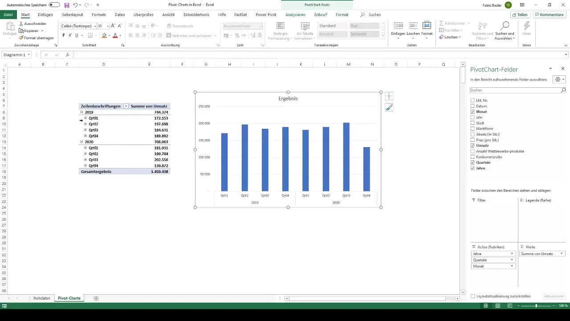
Task: Click Format übertragen brush icon
Action: (x=21, y=38)
